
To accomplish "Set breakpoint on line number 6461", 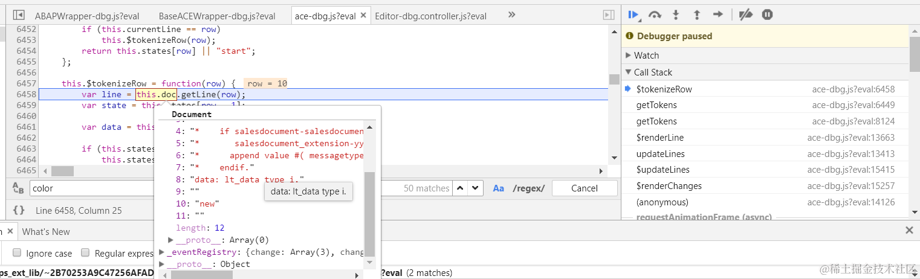I will pyautogui.click(x=27, y=127).
